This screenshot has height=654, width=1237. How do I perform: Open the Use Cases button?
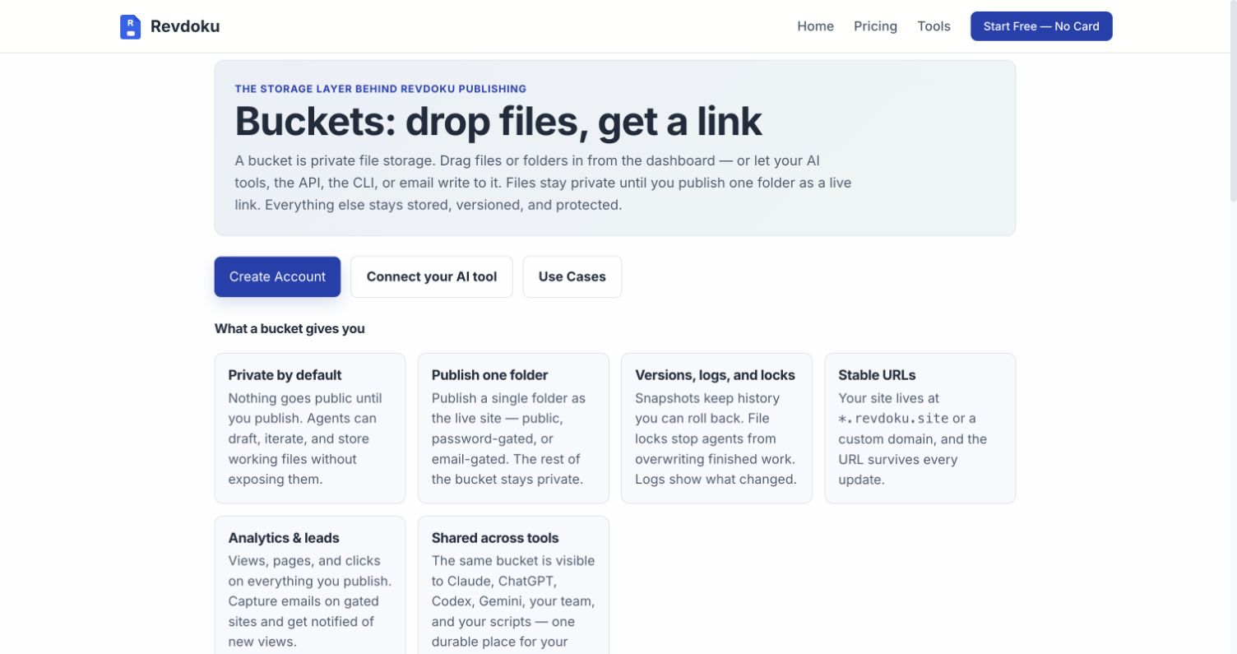pyautogui.click(x=572, y=276)
